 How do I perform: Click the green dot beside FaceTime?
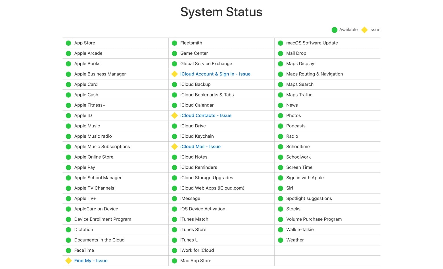[x=68, y=251]
